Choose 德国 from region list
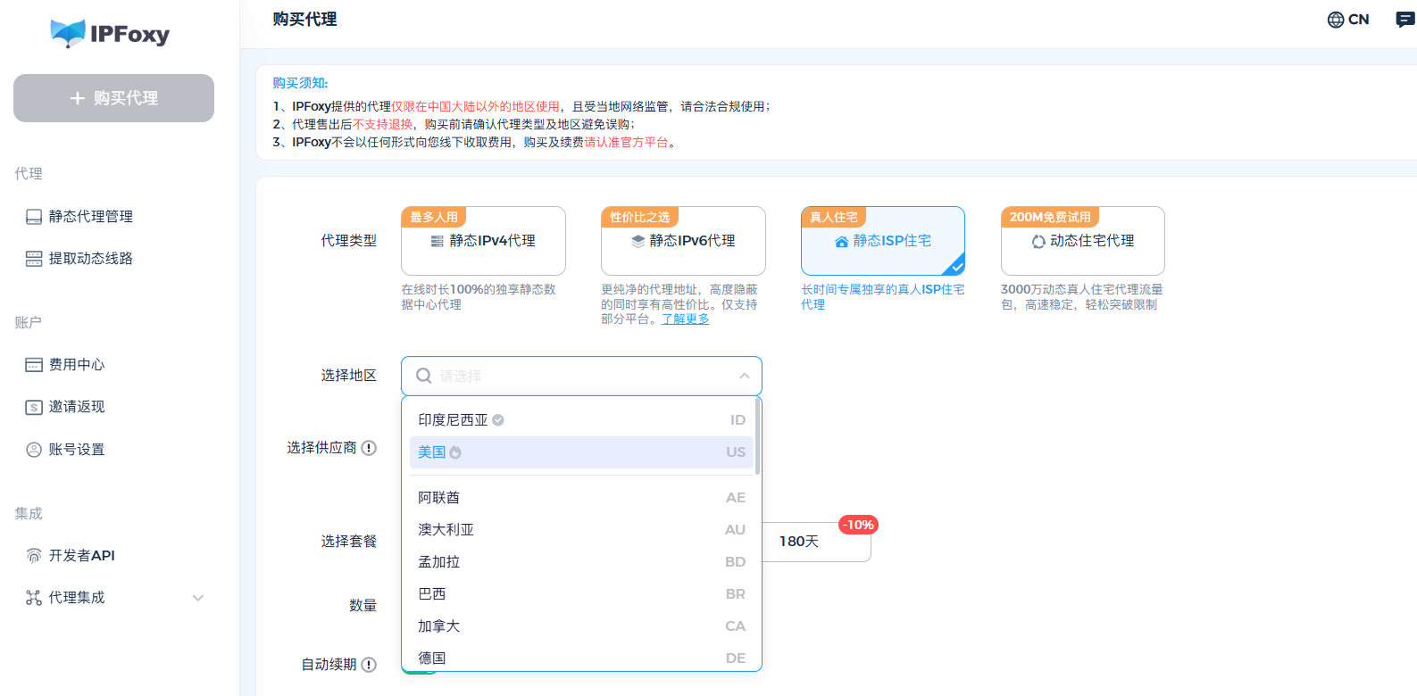1417x696 pixels. pos(581,658)
